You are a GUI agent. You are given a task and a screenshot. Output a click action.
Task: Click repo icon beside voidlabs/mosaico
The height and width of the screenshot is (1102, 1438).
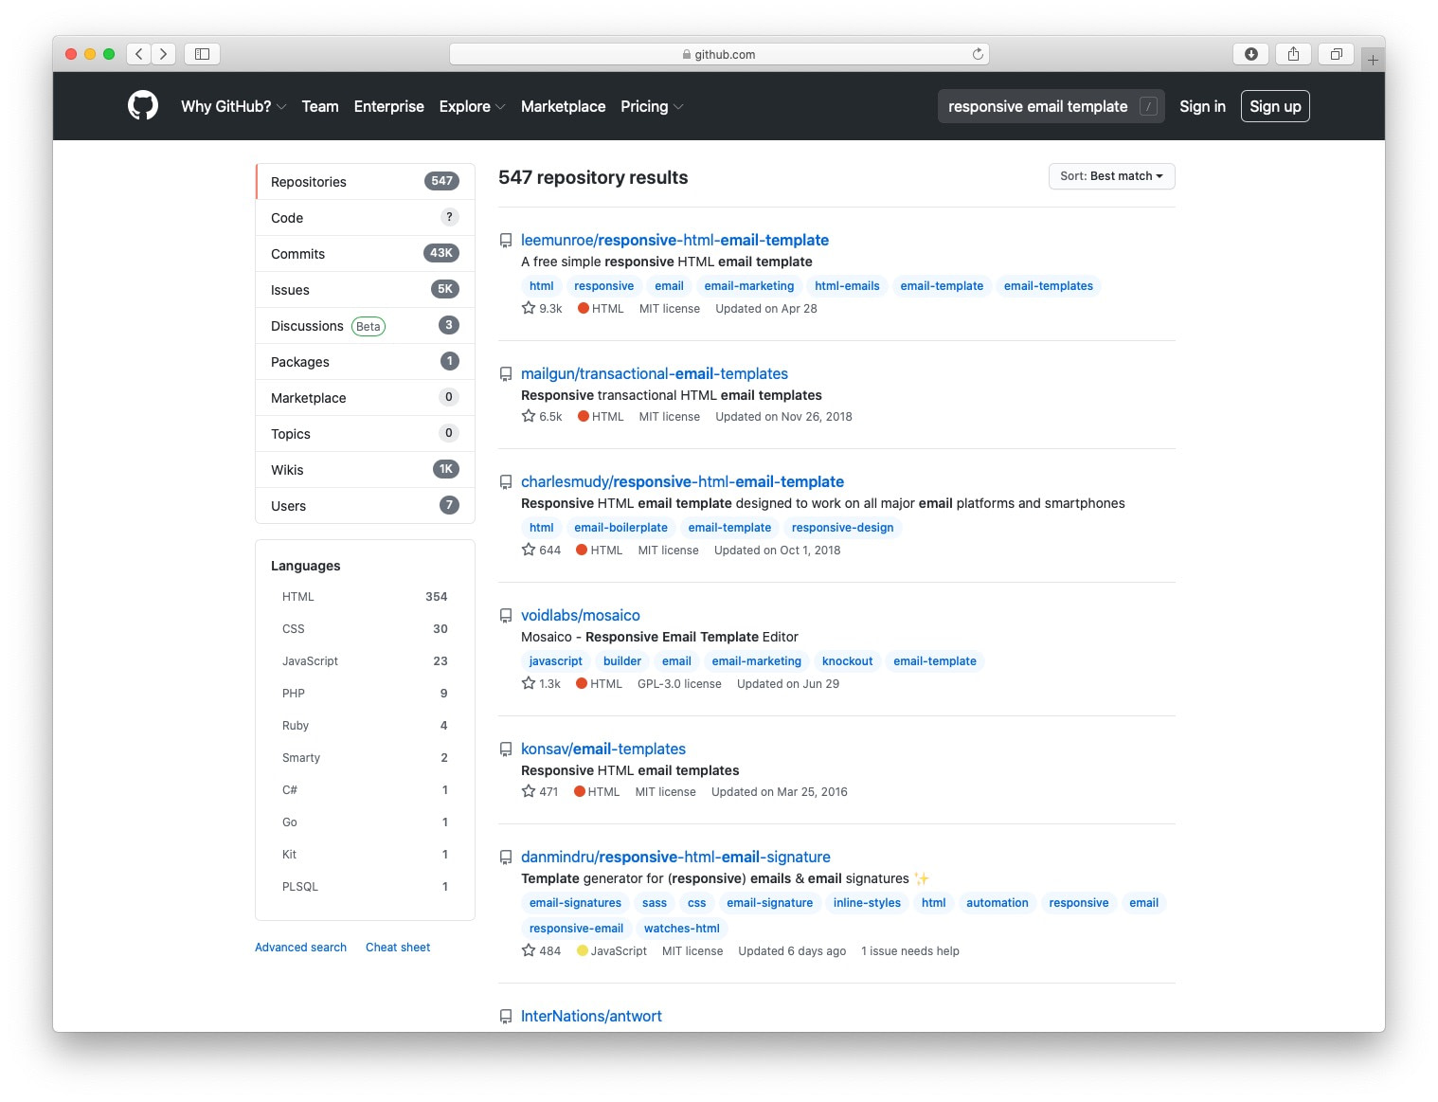point(506,616)
